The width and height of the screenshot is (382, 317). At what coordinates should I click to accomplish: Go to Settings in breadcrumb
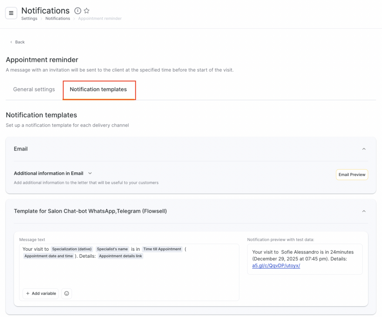click(x=29, y=19)
